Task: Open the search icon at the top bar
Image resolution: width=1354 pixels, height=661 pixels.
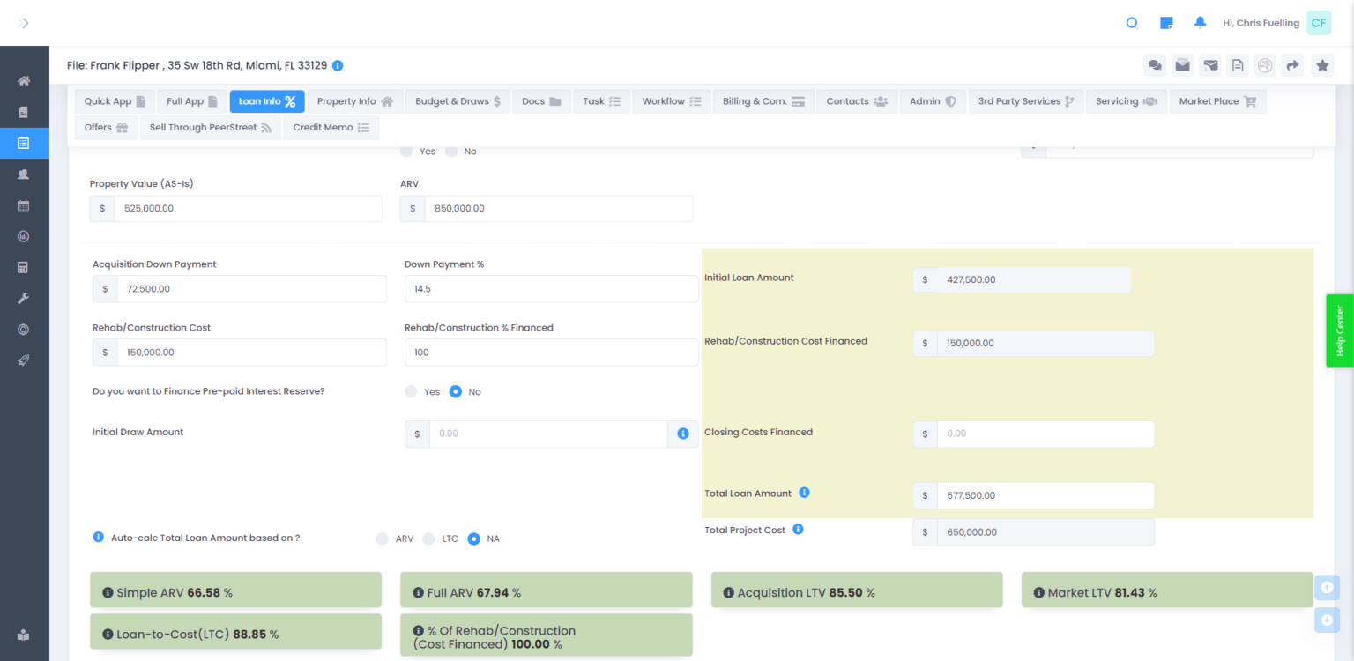Action: tap(1132, 23)
